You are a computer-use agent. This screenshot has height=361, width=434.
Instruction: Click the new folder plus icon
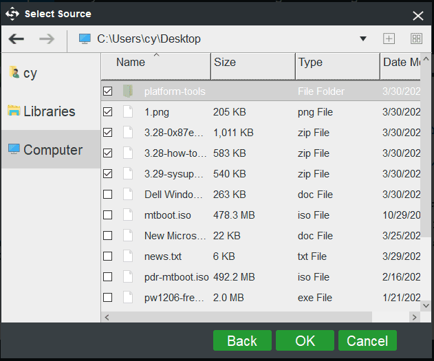pos(389,39)
